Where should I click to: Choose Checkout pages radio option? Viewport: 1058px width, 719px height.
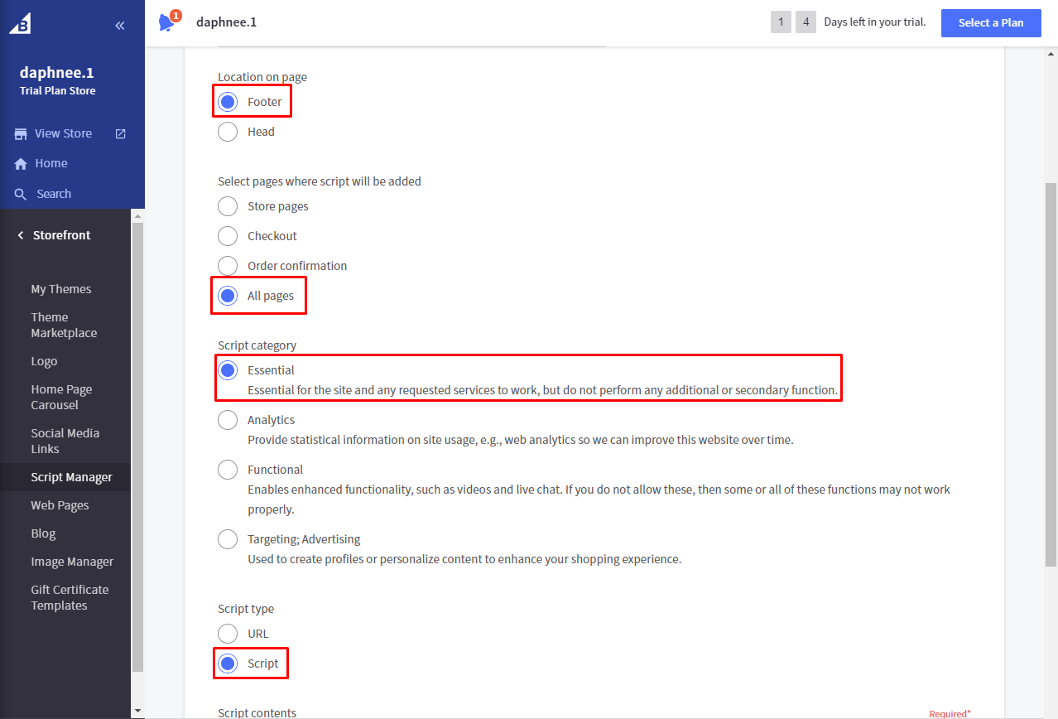coord(228,236)
